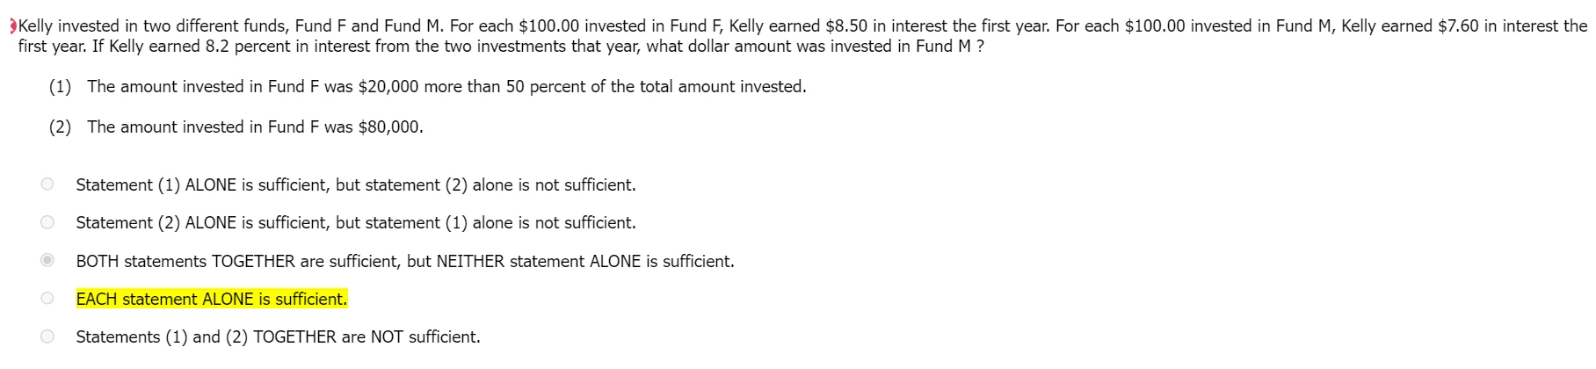This screenshot has height=369, width=1596.
Task: Click the word "Kelly" starting the question
Action: 35,26
